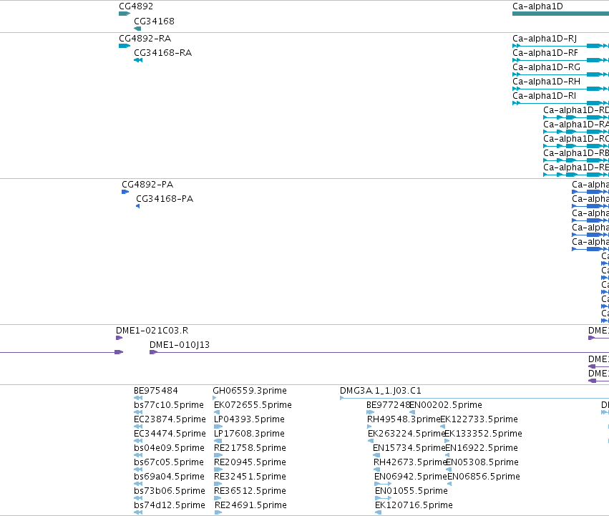609x516 pixels.
Task: Select EST EK122733.5prime
Action: [x=479, y=419]
